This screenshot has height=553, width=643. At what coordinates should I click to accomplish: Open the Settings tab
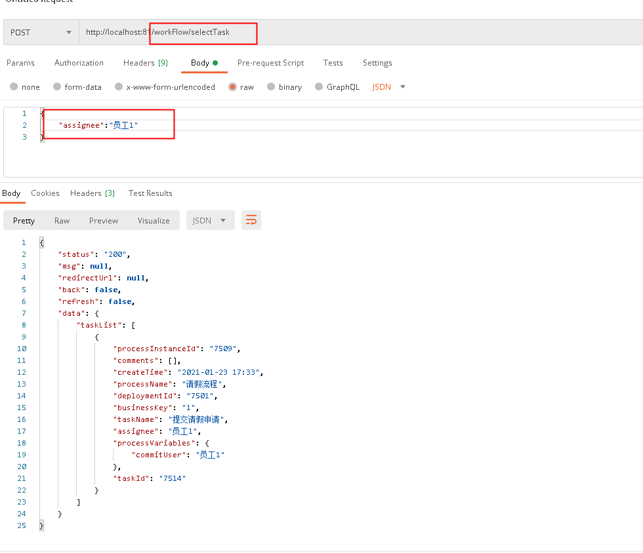tap(377, 63)
